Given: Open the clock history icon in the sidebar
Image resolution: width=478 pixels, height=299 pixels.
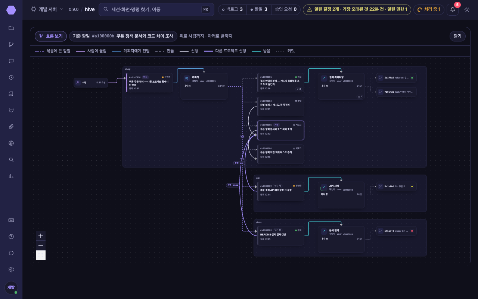Looking at the screenshot, I should 11,77.
